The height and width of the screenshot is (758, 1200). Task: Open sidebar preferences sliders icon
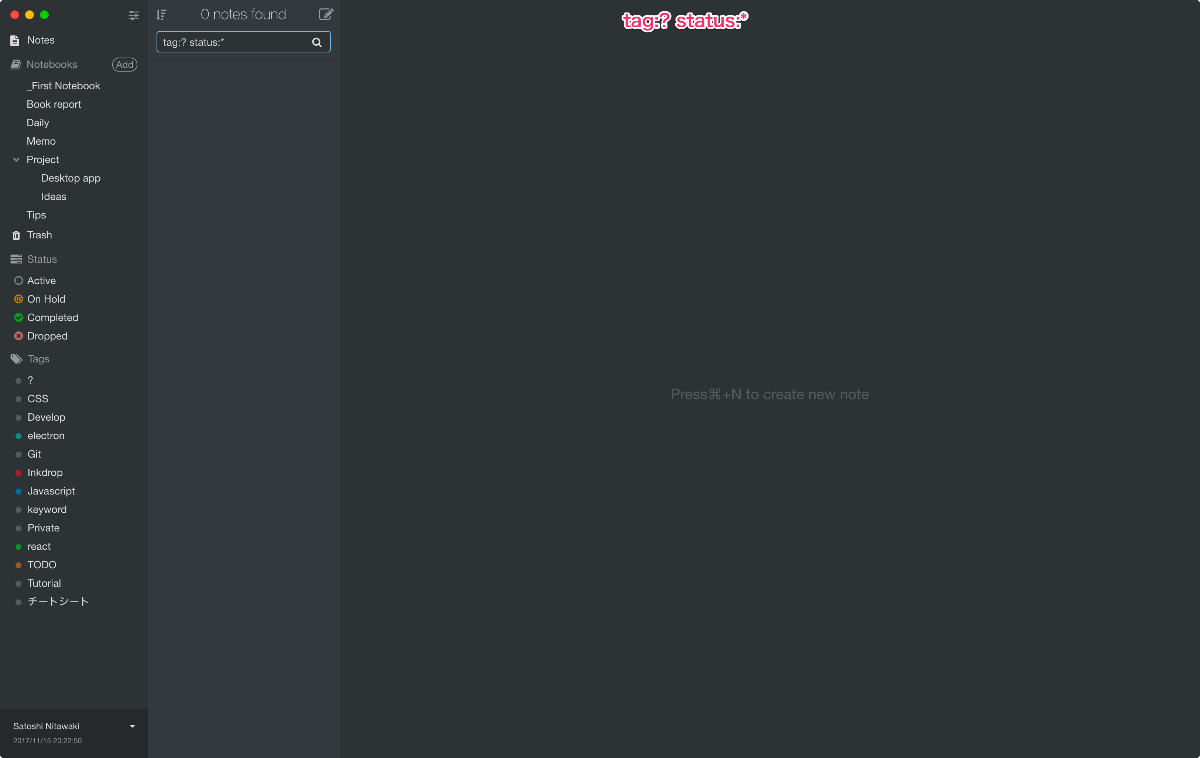point(134,15)
